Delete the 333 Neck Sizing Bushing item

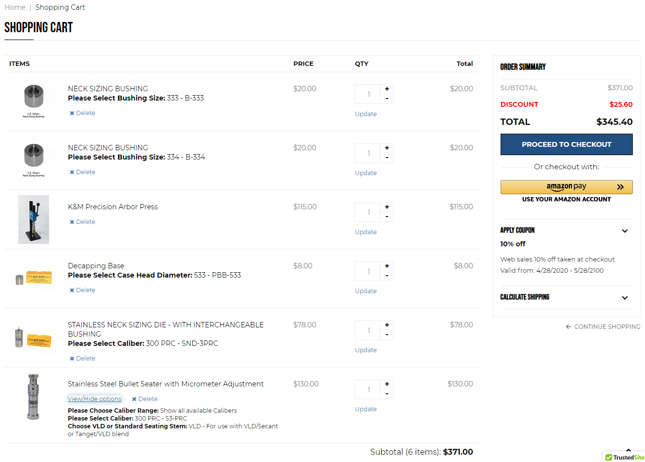point(82,113)
